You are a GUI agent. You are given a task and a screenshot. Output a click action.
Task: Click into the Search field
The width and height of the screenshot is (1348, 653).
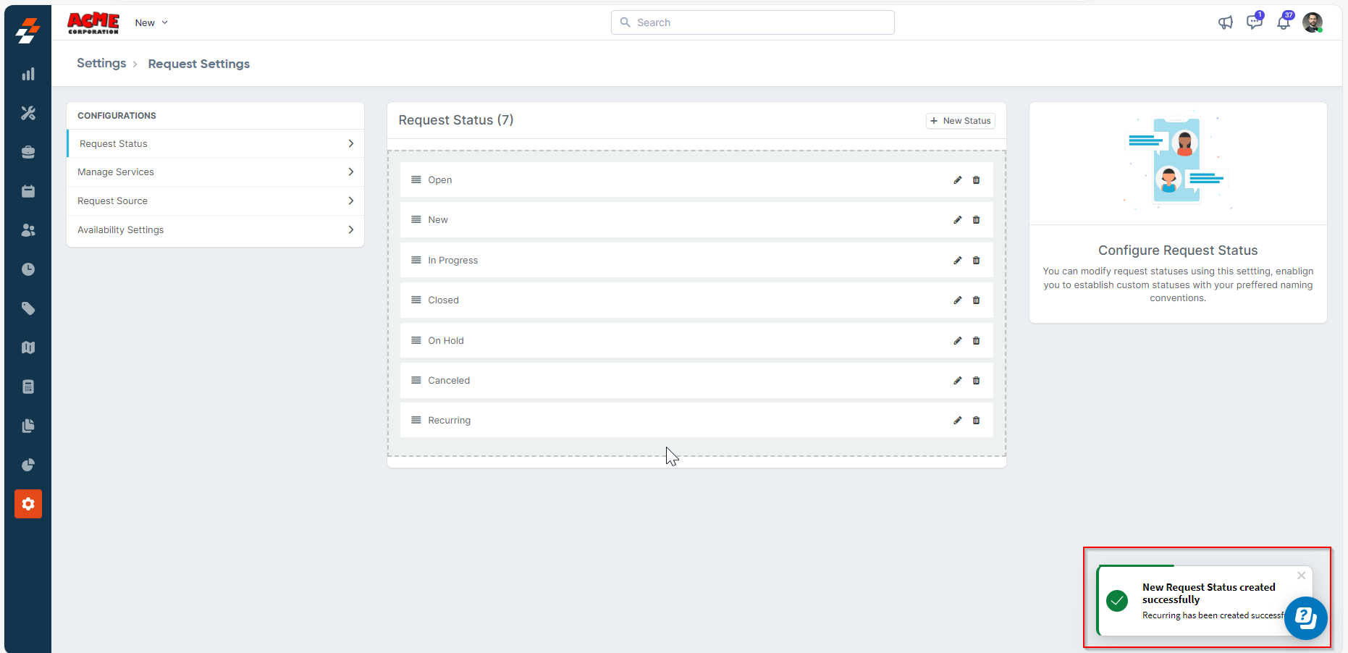[753, 23]
